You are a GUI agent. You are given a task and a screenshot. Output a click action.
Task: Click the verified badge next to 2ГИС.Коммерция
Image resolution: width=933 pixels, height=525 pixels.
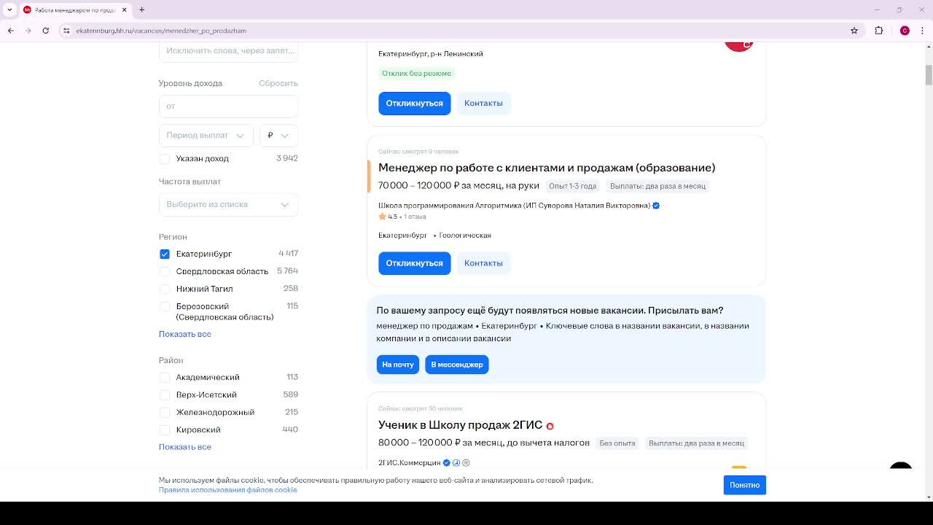tap(447, 462)
